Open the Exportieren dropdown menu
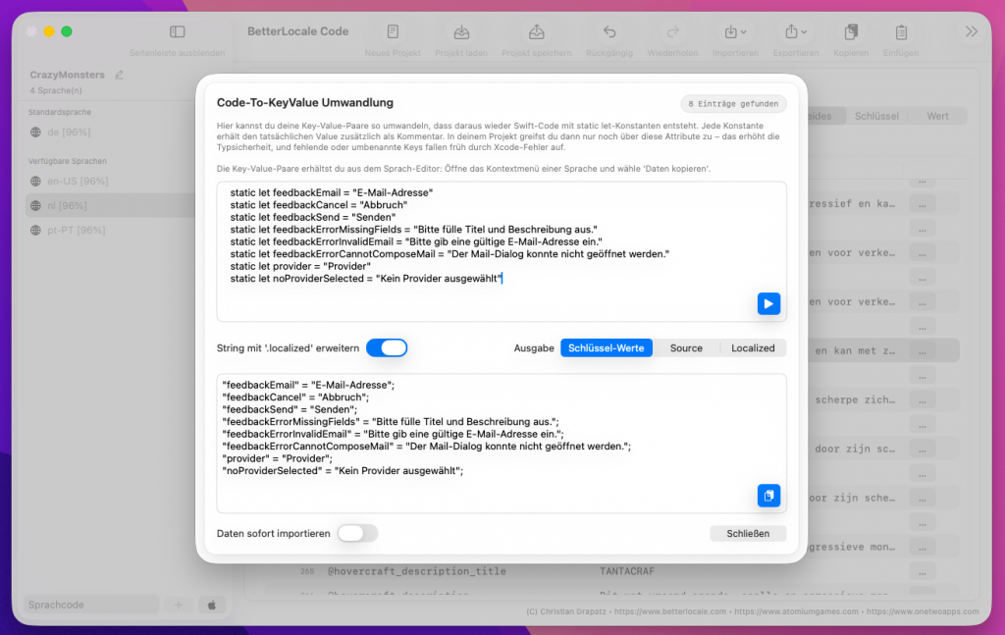 [x=794, y=32]
